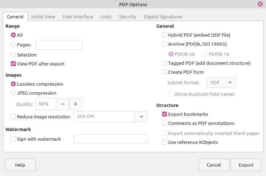Click the watermark text input field
This screenshot has height=176, width=266.
click(111, 139)
